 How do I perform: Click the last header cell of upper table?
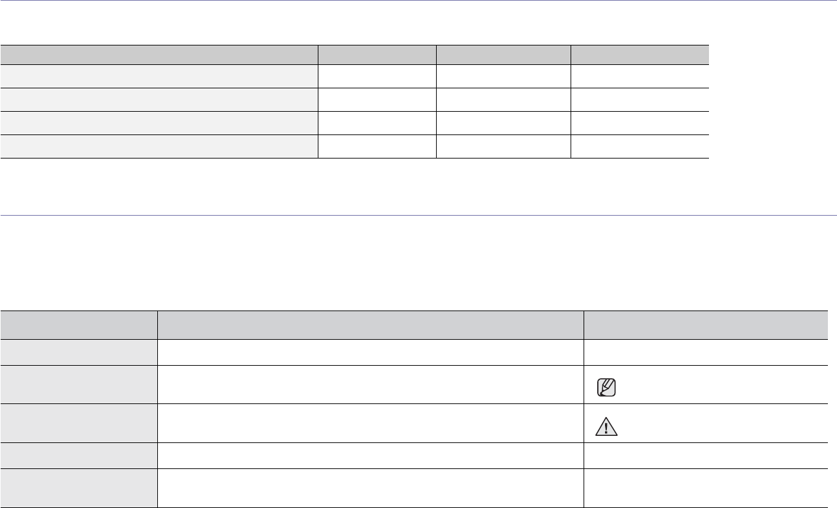click(x=639, y=54)
